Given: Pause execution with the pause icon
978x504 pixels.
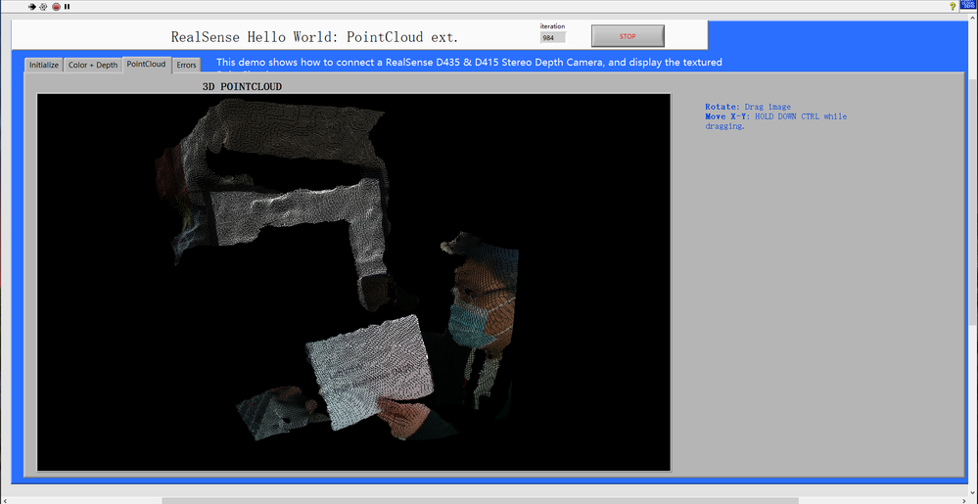Looking at the screenshot, I should pyautogui.click(x=67, y=6).
